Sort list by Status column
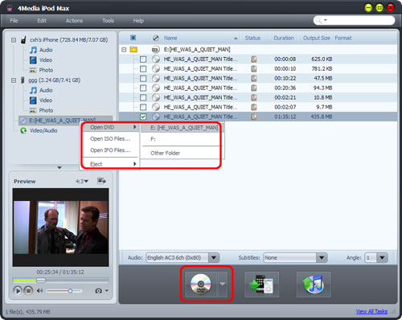Image resolution: width=402 pixels, height=320 pixels. [252, 38]
